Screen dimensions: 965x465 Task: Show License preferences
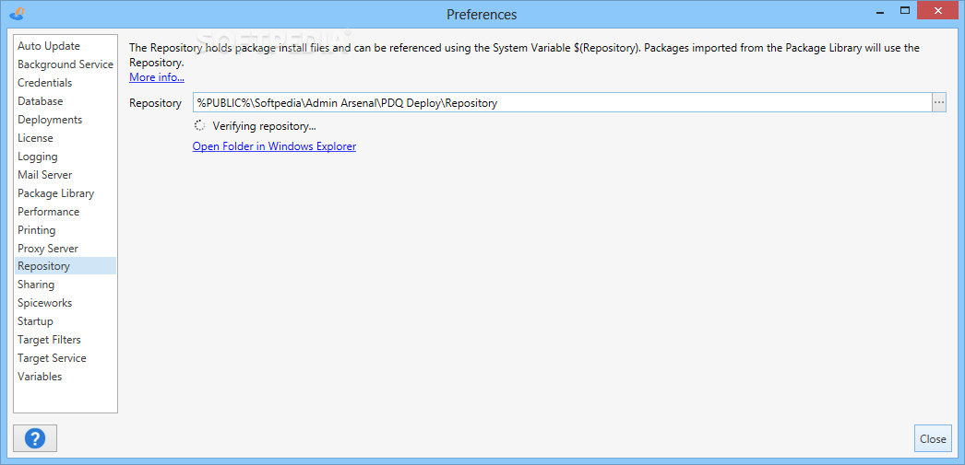tap(66, 138)
